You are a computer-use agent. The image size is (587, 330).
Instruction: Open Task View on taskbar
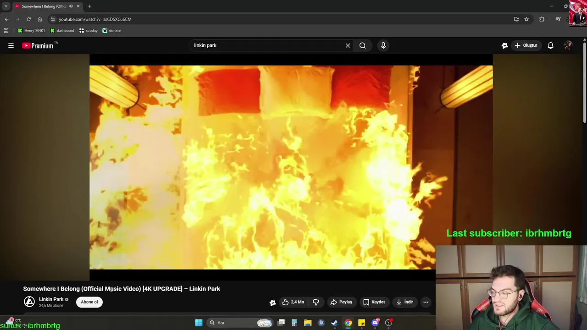281,323
